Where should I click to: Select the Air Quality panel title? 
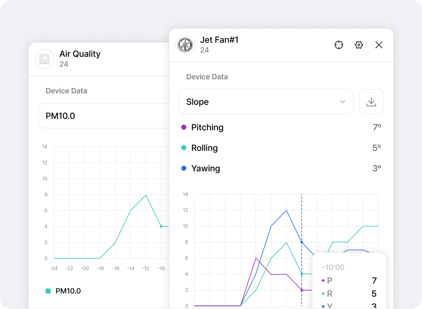pyautogui.click(x=80, y=54)
